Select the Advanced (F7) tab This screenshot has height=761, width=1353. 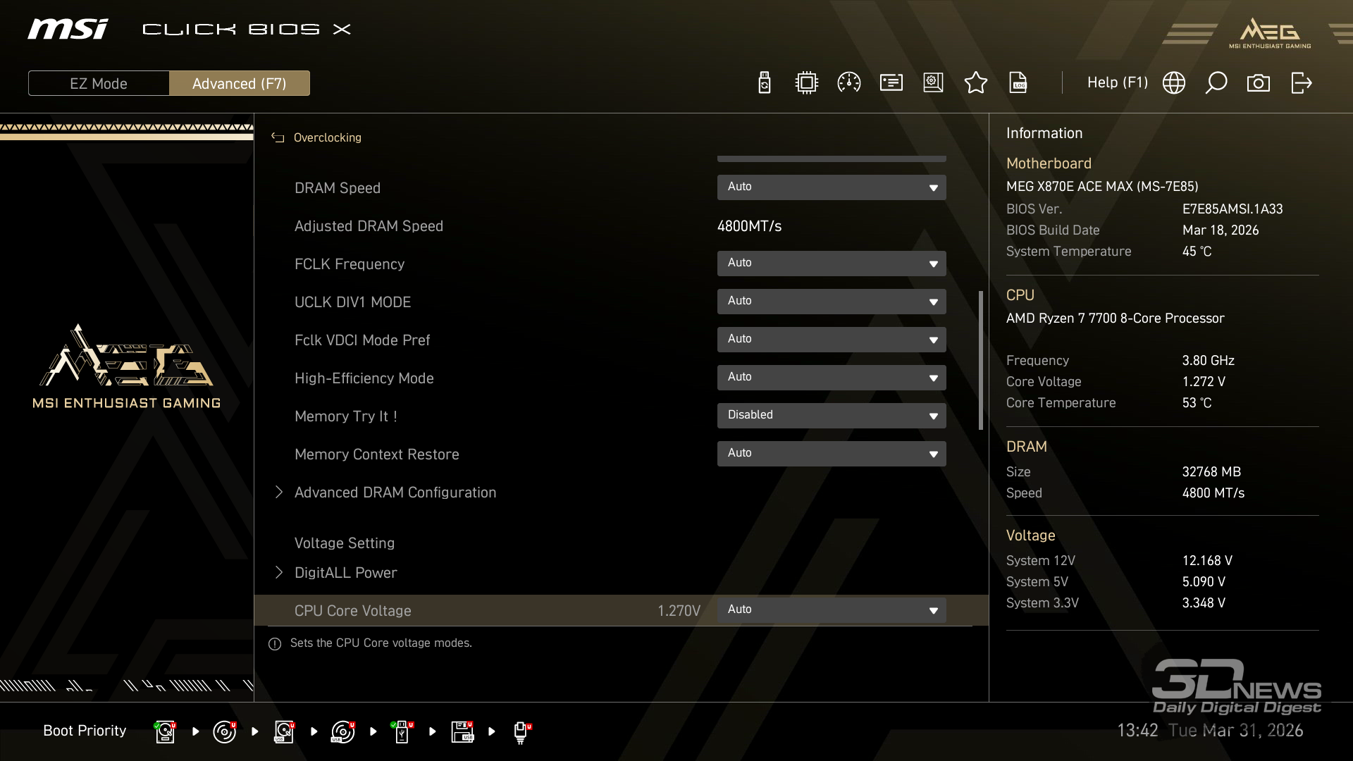[240, 83]
